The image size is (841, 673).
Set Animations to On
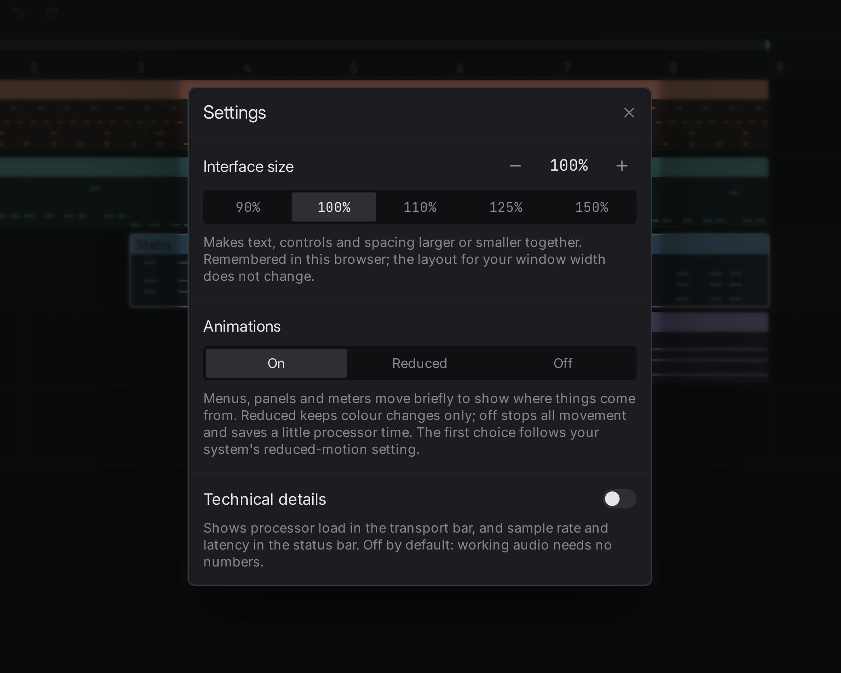pos(276,363)
